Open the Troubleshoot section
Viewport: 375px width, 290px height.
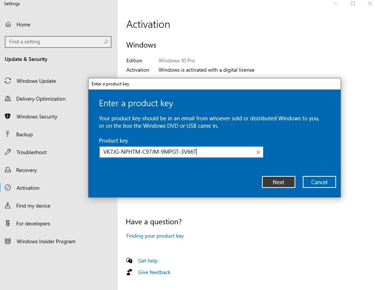point(8,152)
